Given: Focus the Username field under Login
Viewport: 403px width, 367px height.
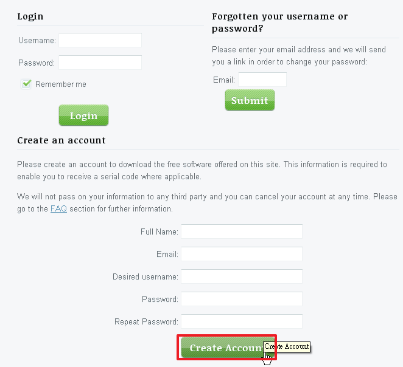Looking at the screenshot, I should (100, 40).
